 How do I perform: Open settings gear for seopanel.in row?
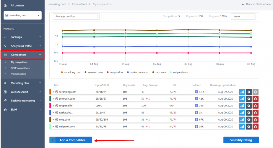click(x=249, y=106)
